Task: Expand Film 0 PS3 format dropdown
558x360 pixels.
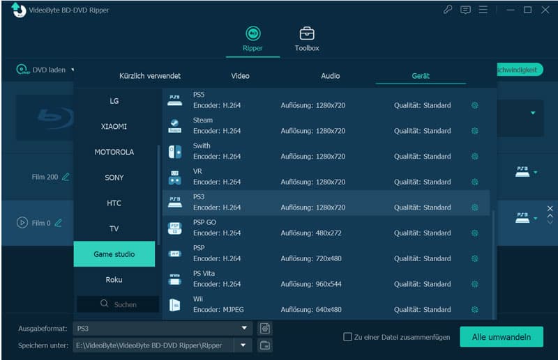Action: pyautogui.click(x=535, y=219)
